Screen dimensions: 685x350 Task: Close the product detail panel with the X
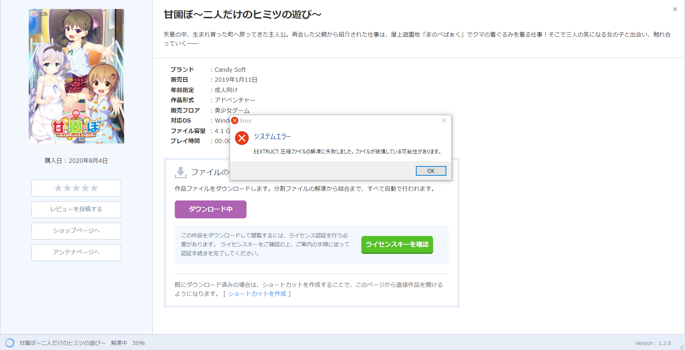tap(675, 9)
